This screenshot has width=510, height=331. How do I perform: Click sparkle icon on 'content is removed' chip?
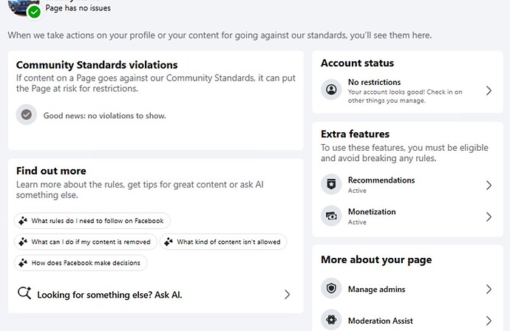(x=23, y=242)
